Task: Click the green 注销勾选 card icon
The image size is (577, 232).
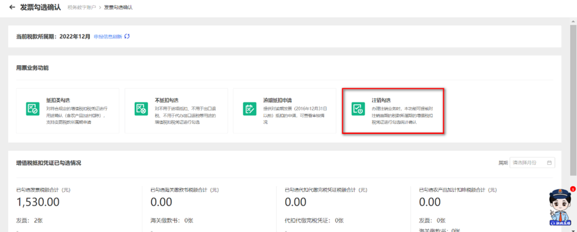Action: [357, 109]
